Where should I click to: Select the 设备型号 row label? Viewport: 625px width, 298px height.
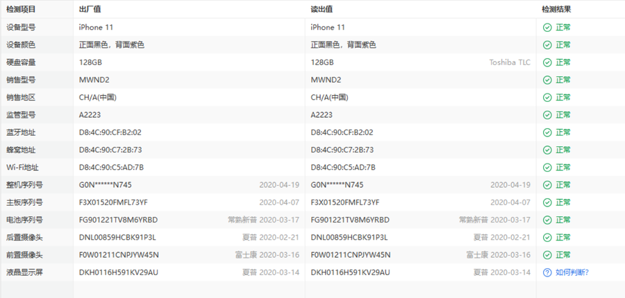[21, 28]
